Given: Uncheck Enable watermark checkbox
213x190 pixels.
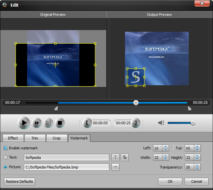Looking at the screenshot, I should [5, 148].
